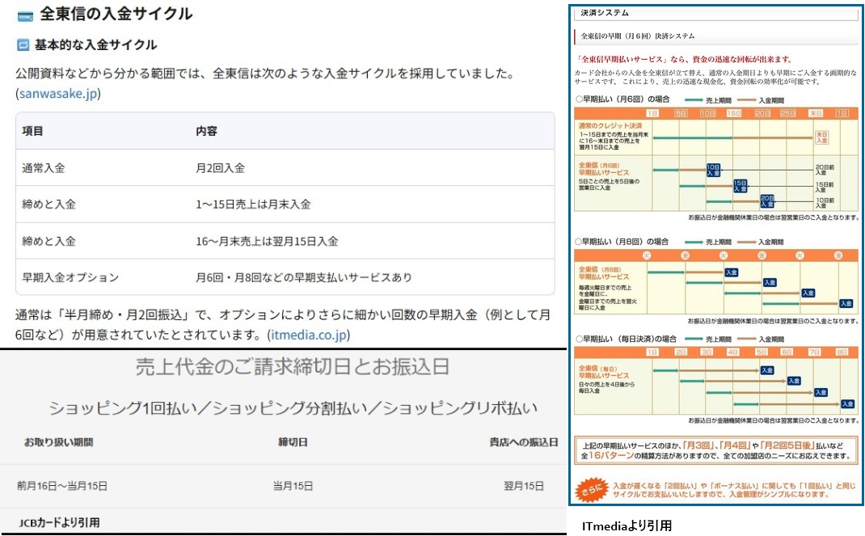The width and height of the screenshot is (865, 536).
Task: Click the お取り扱い期間 column header
Action: [58, 442]
